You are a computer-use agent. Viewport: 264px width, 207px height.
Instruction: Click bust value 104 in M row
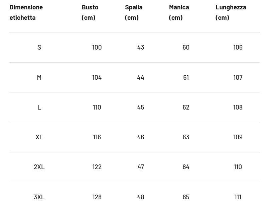pos(97,77)
